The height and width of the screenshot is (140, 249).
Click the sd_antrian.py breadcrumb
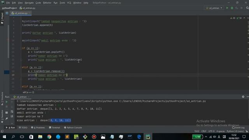tap(28, 8)
